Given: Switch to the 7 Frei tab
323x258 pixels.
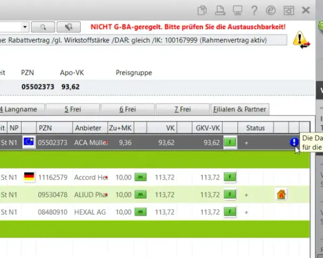Looking at the screenshot, I should pyautogui.click(x=182, y=109).
